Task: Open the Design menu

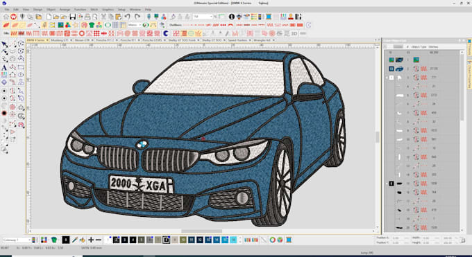Action: coord(37,10)
